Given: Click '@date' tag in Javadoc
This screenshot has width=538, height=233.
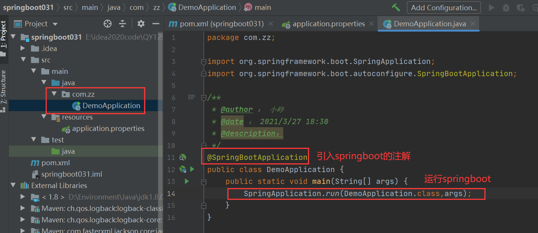Looking at the screenshot, I should pyautogui.click(x=232, y=122).
